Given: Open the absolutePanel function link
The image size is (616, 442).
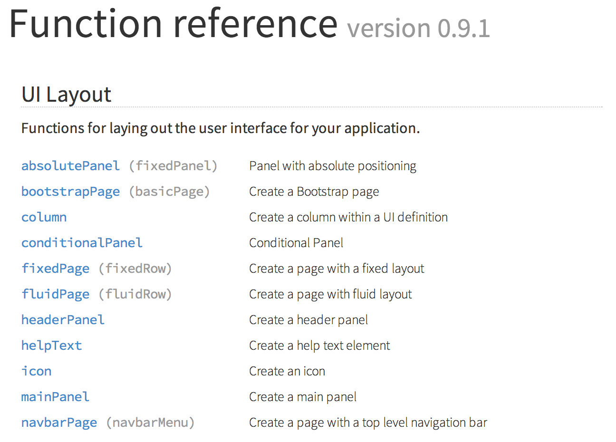Looking at the screenshot, I should tap(70, 166).
